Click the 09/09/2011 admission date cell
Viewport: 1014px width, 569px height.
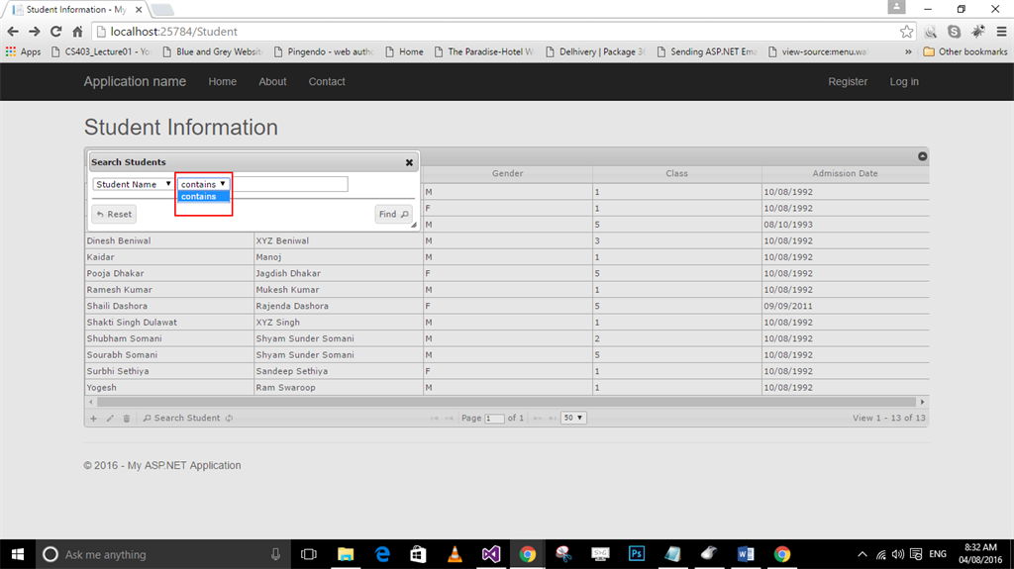846,306
